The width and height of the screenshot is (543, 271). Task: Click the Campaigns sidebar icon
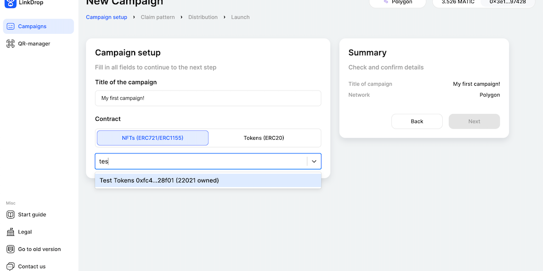[11, 26]
